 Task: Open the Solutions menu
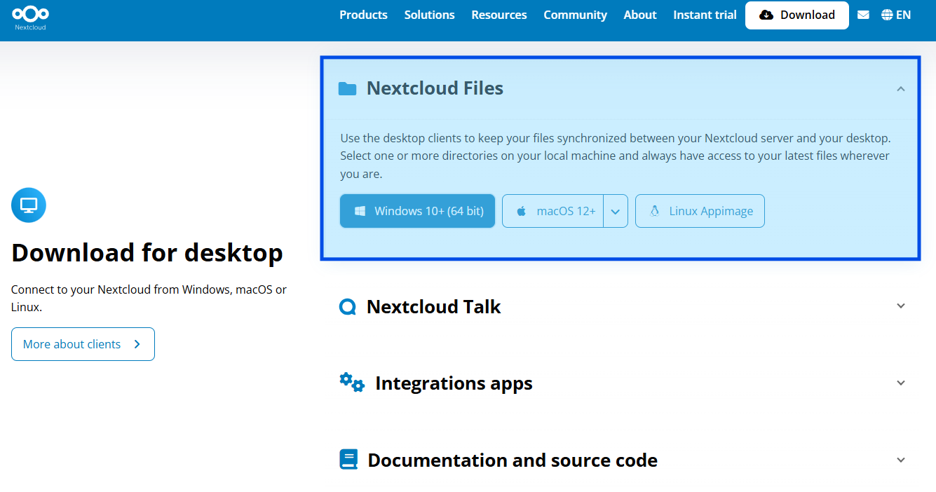(x=429, y=15)
